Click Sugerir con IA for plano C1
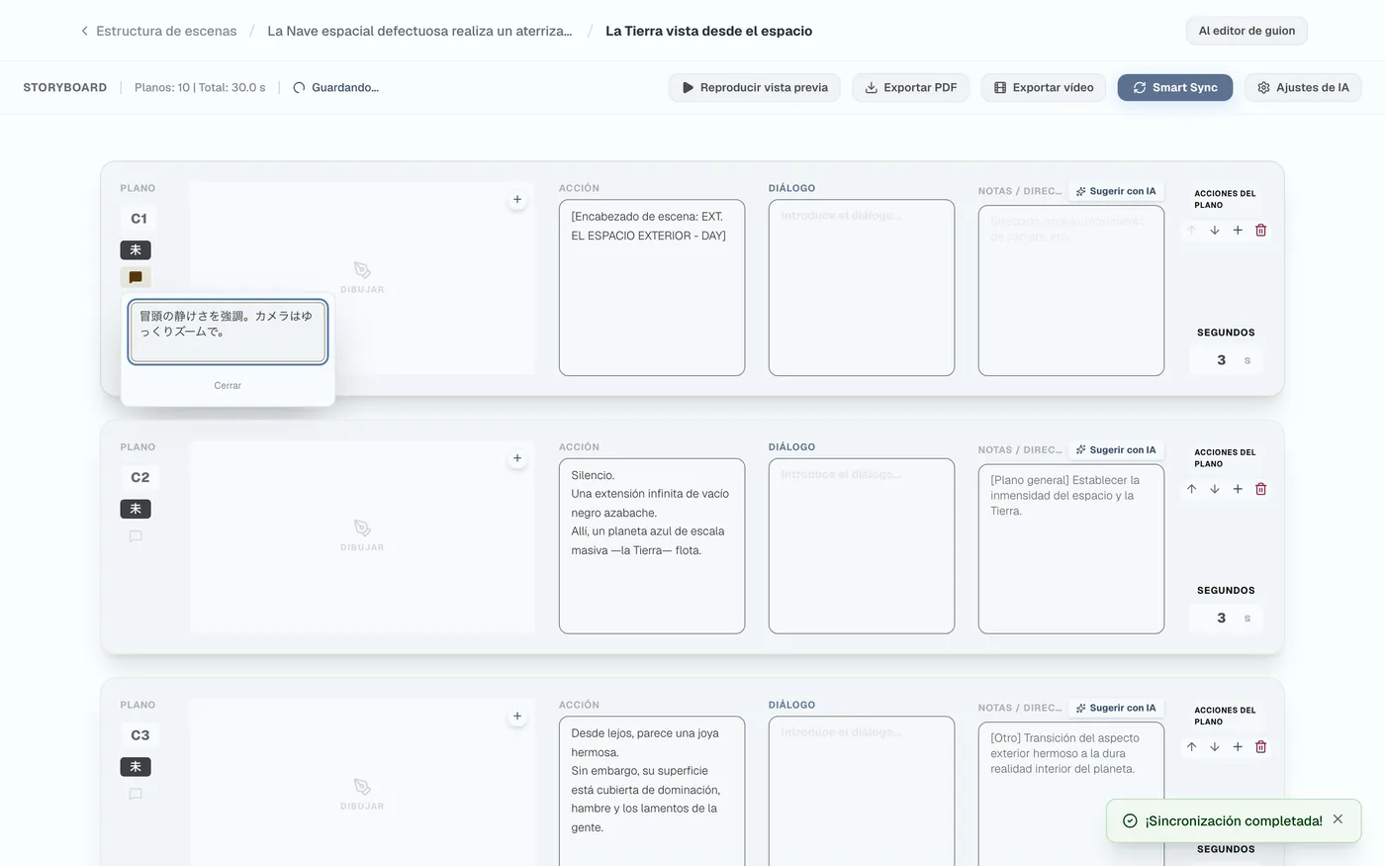 [1116, 191]
